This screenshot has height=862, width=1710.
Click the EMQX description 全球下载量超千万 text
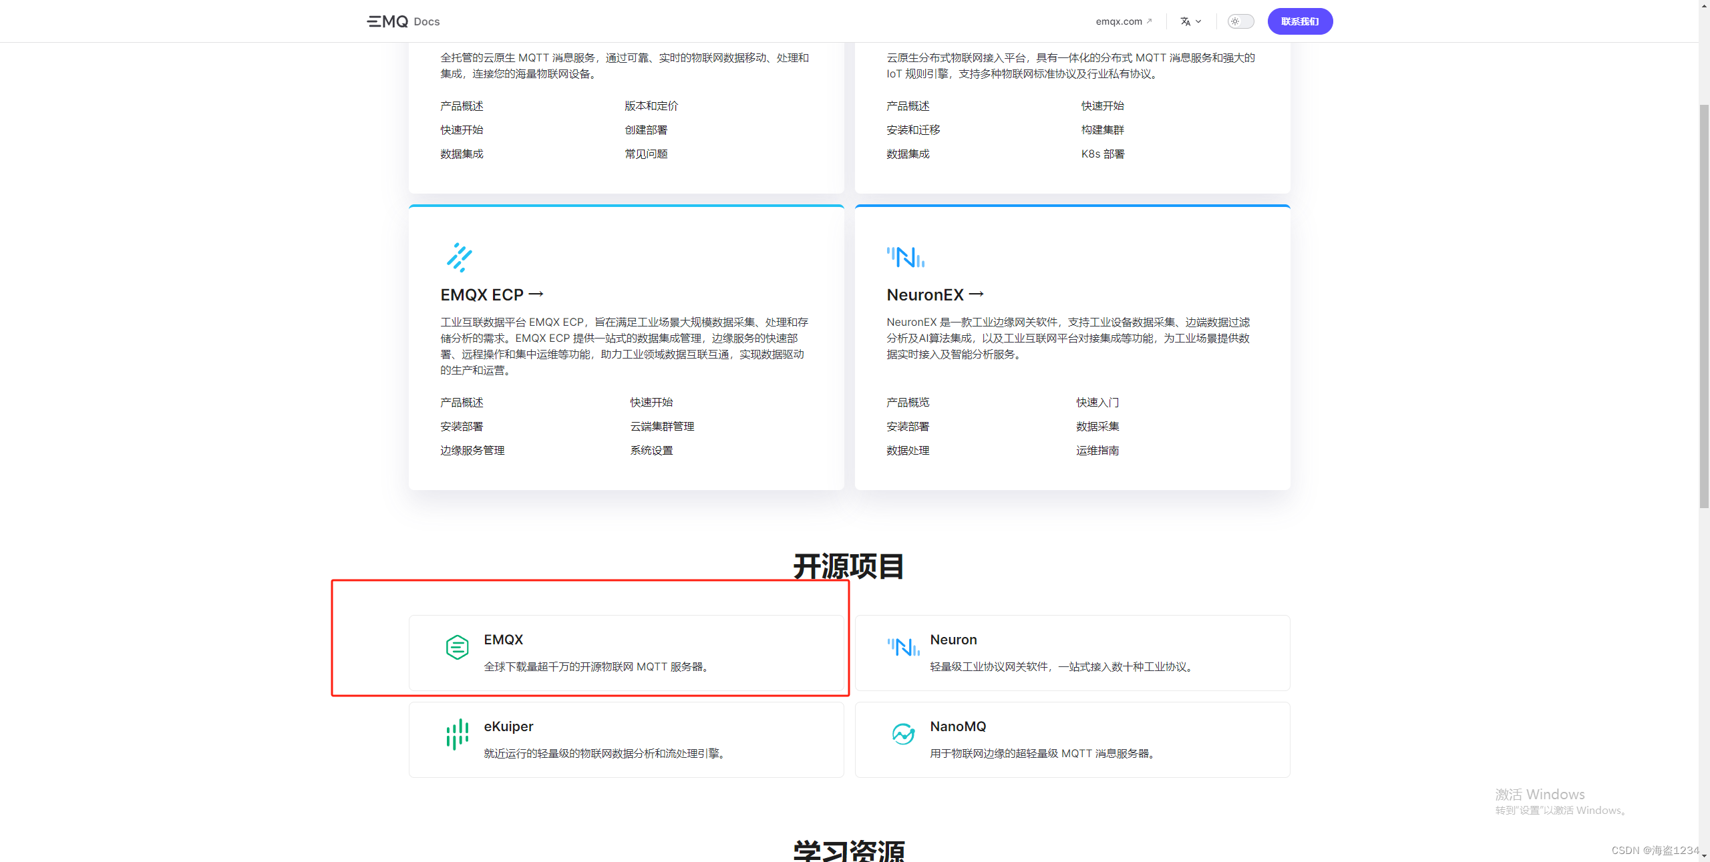(x=598, y=667)
